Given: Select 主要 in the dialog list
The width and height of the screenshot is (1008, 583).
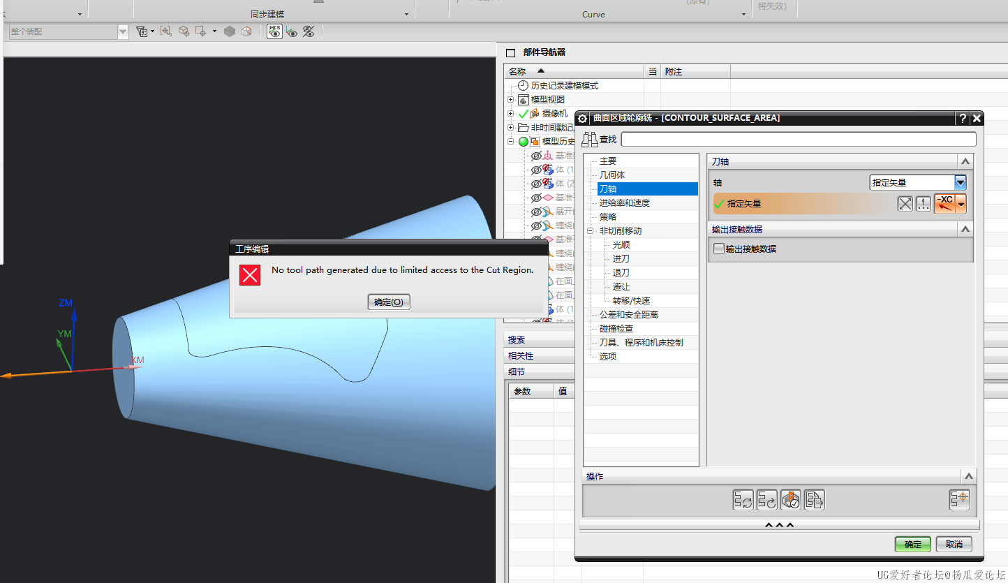Looking at the screenshot, I should [x=608, y=161].
